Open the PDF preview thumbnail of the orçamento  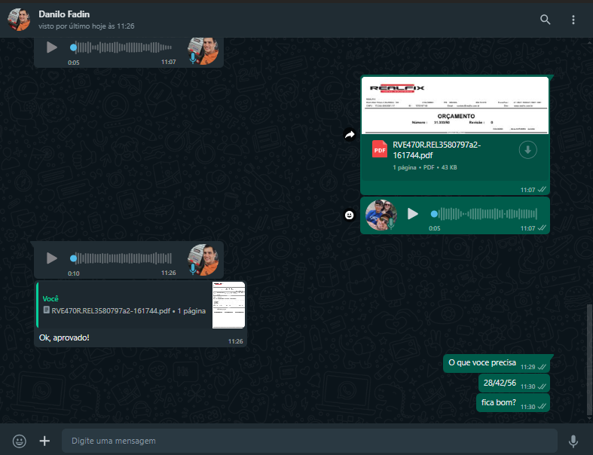coord(454,105)
